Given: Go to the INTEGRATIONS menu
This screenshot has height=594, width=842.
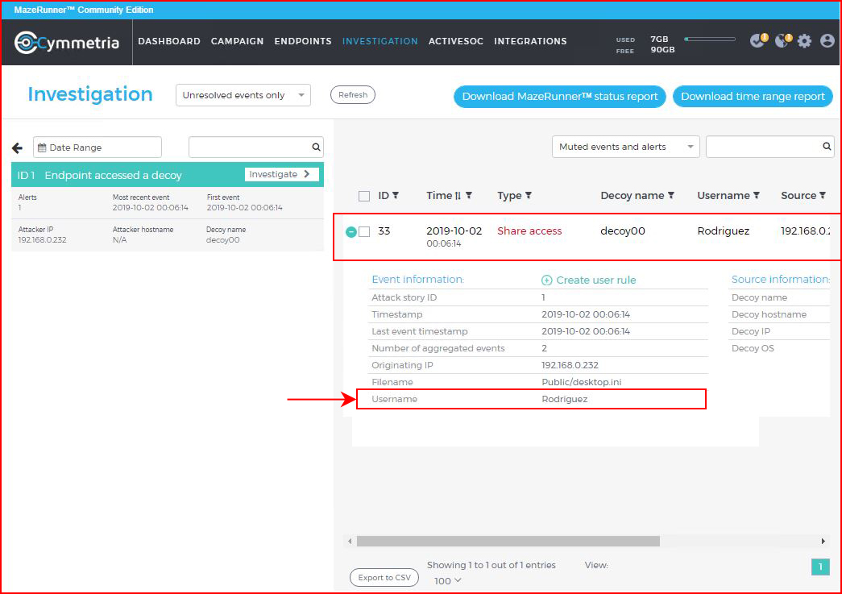Looking at the screenshot, I should 530,41.
